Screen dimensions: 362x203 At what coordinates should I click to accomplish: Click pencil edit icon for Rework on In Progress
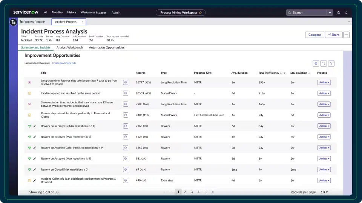pyautogui.click(x=35, y=126)
